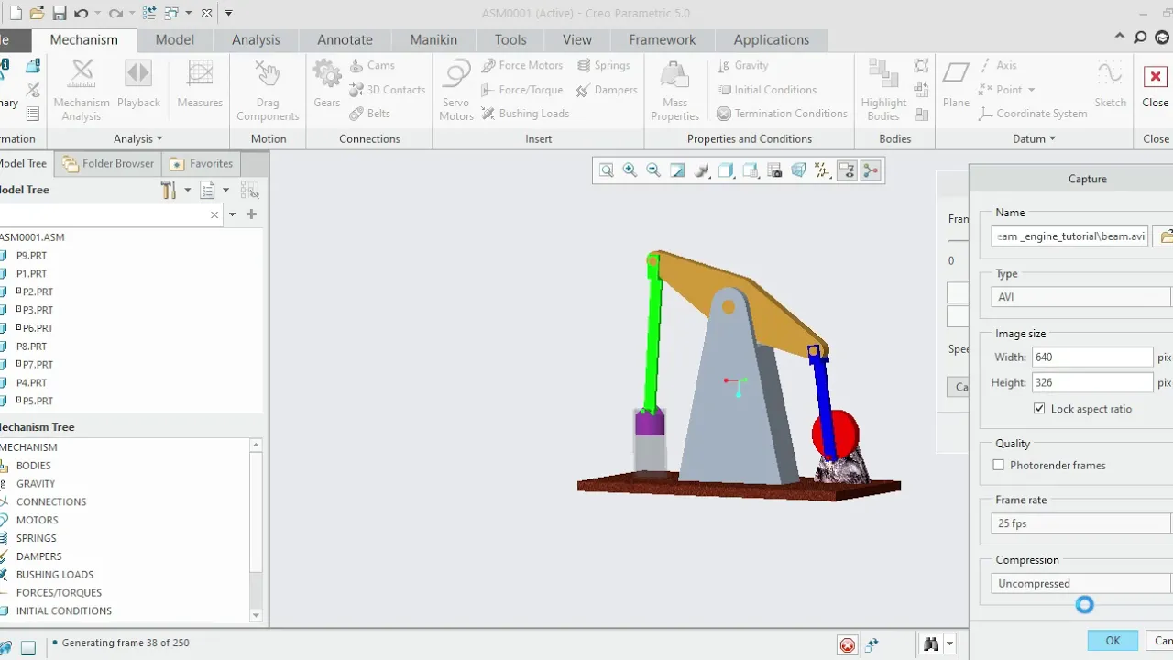Screen dimensions: 1173x660
Task: Click the stop sign icon in status bar
Action: (x=848, y=644)
